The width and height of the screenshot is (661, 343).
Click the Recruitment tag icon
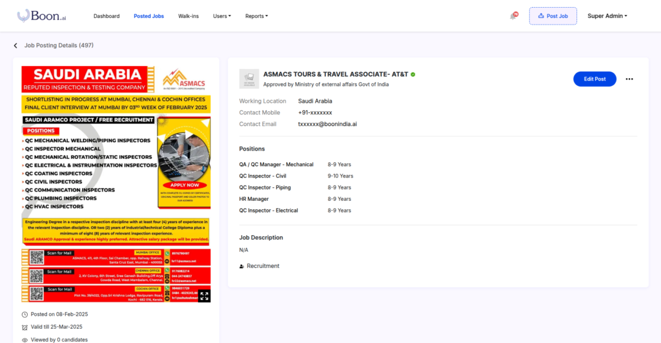click(241, 266)
